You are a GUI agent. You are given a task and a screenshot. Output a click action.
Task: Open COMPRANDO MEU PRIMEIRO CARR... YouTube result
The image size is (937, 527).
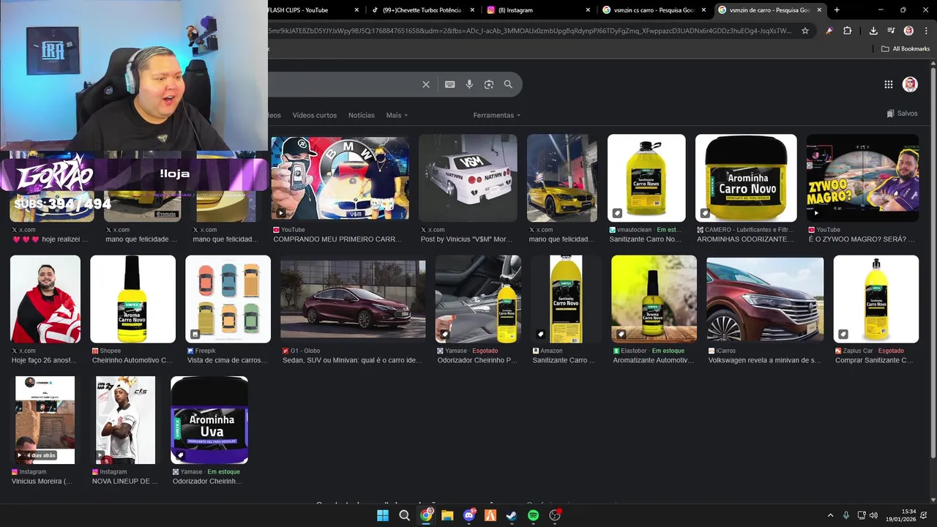tap(337, 239)
